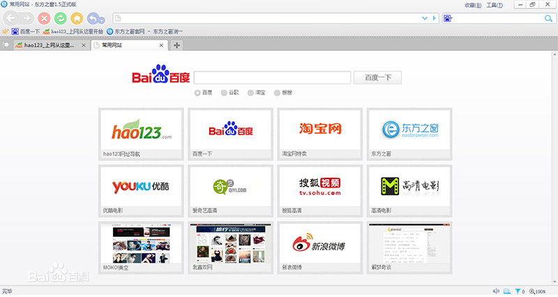Select the 谷歌 radio button
The height and width of the screenshot is (297, 558).
pyautogui.click(x=224, y=93)
